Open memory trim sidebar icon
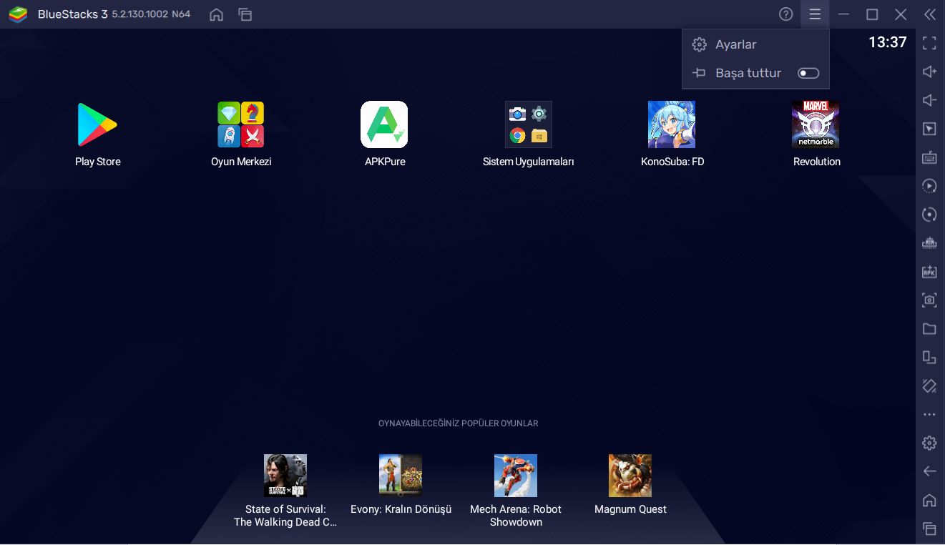Image resolution: width=945 pixels, height=545 pixels. pos(929,243)
